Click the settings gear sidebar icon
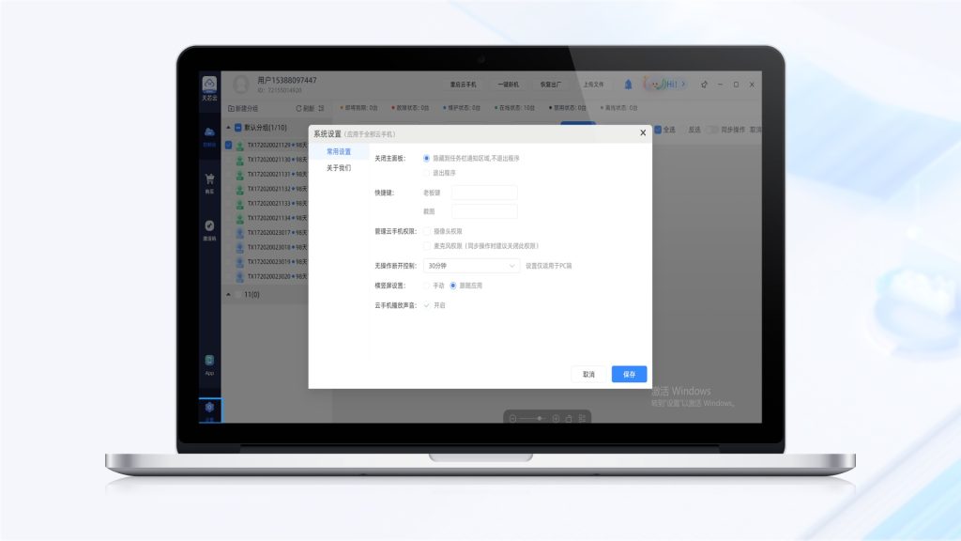 pyautogui.click(x=209, y=408)
